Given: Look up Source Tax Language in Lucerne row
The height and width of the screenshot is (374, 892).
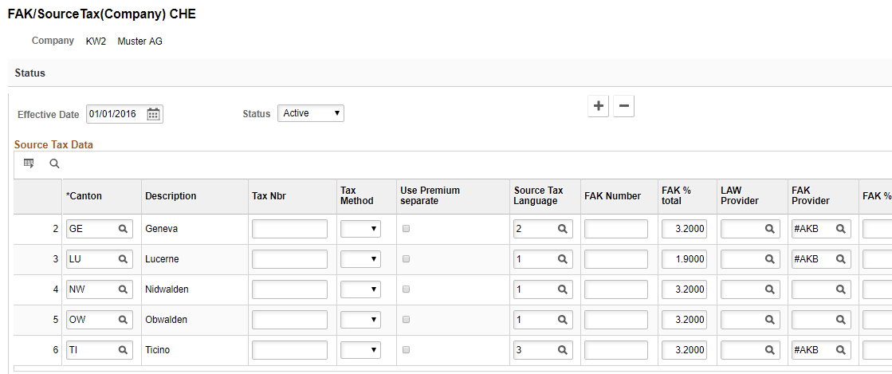Looking at the screenshot, I should [x=562, y=259].
